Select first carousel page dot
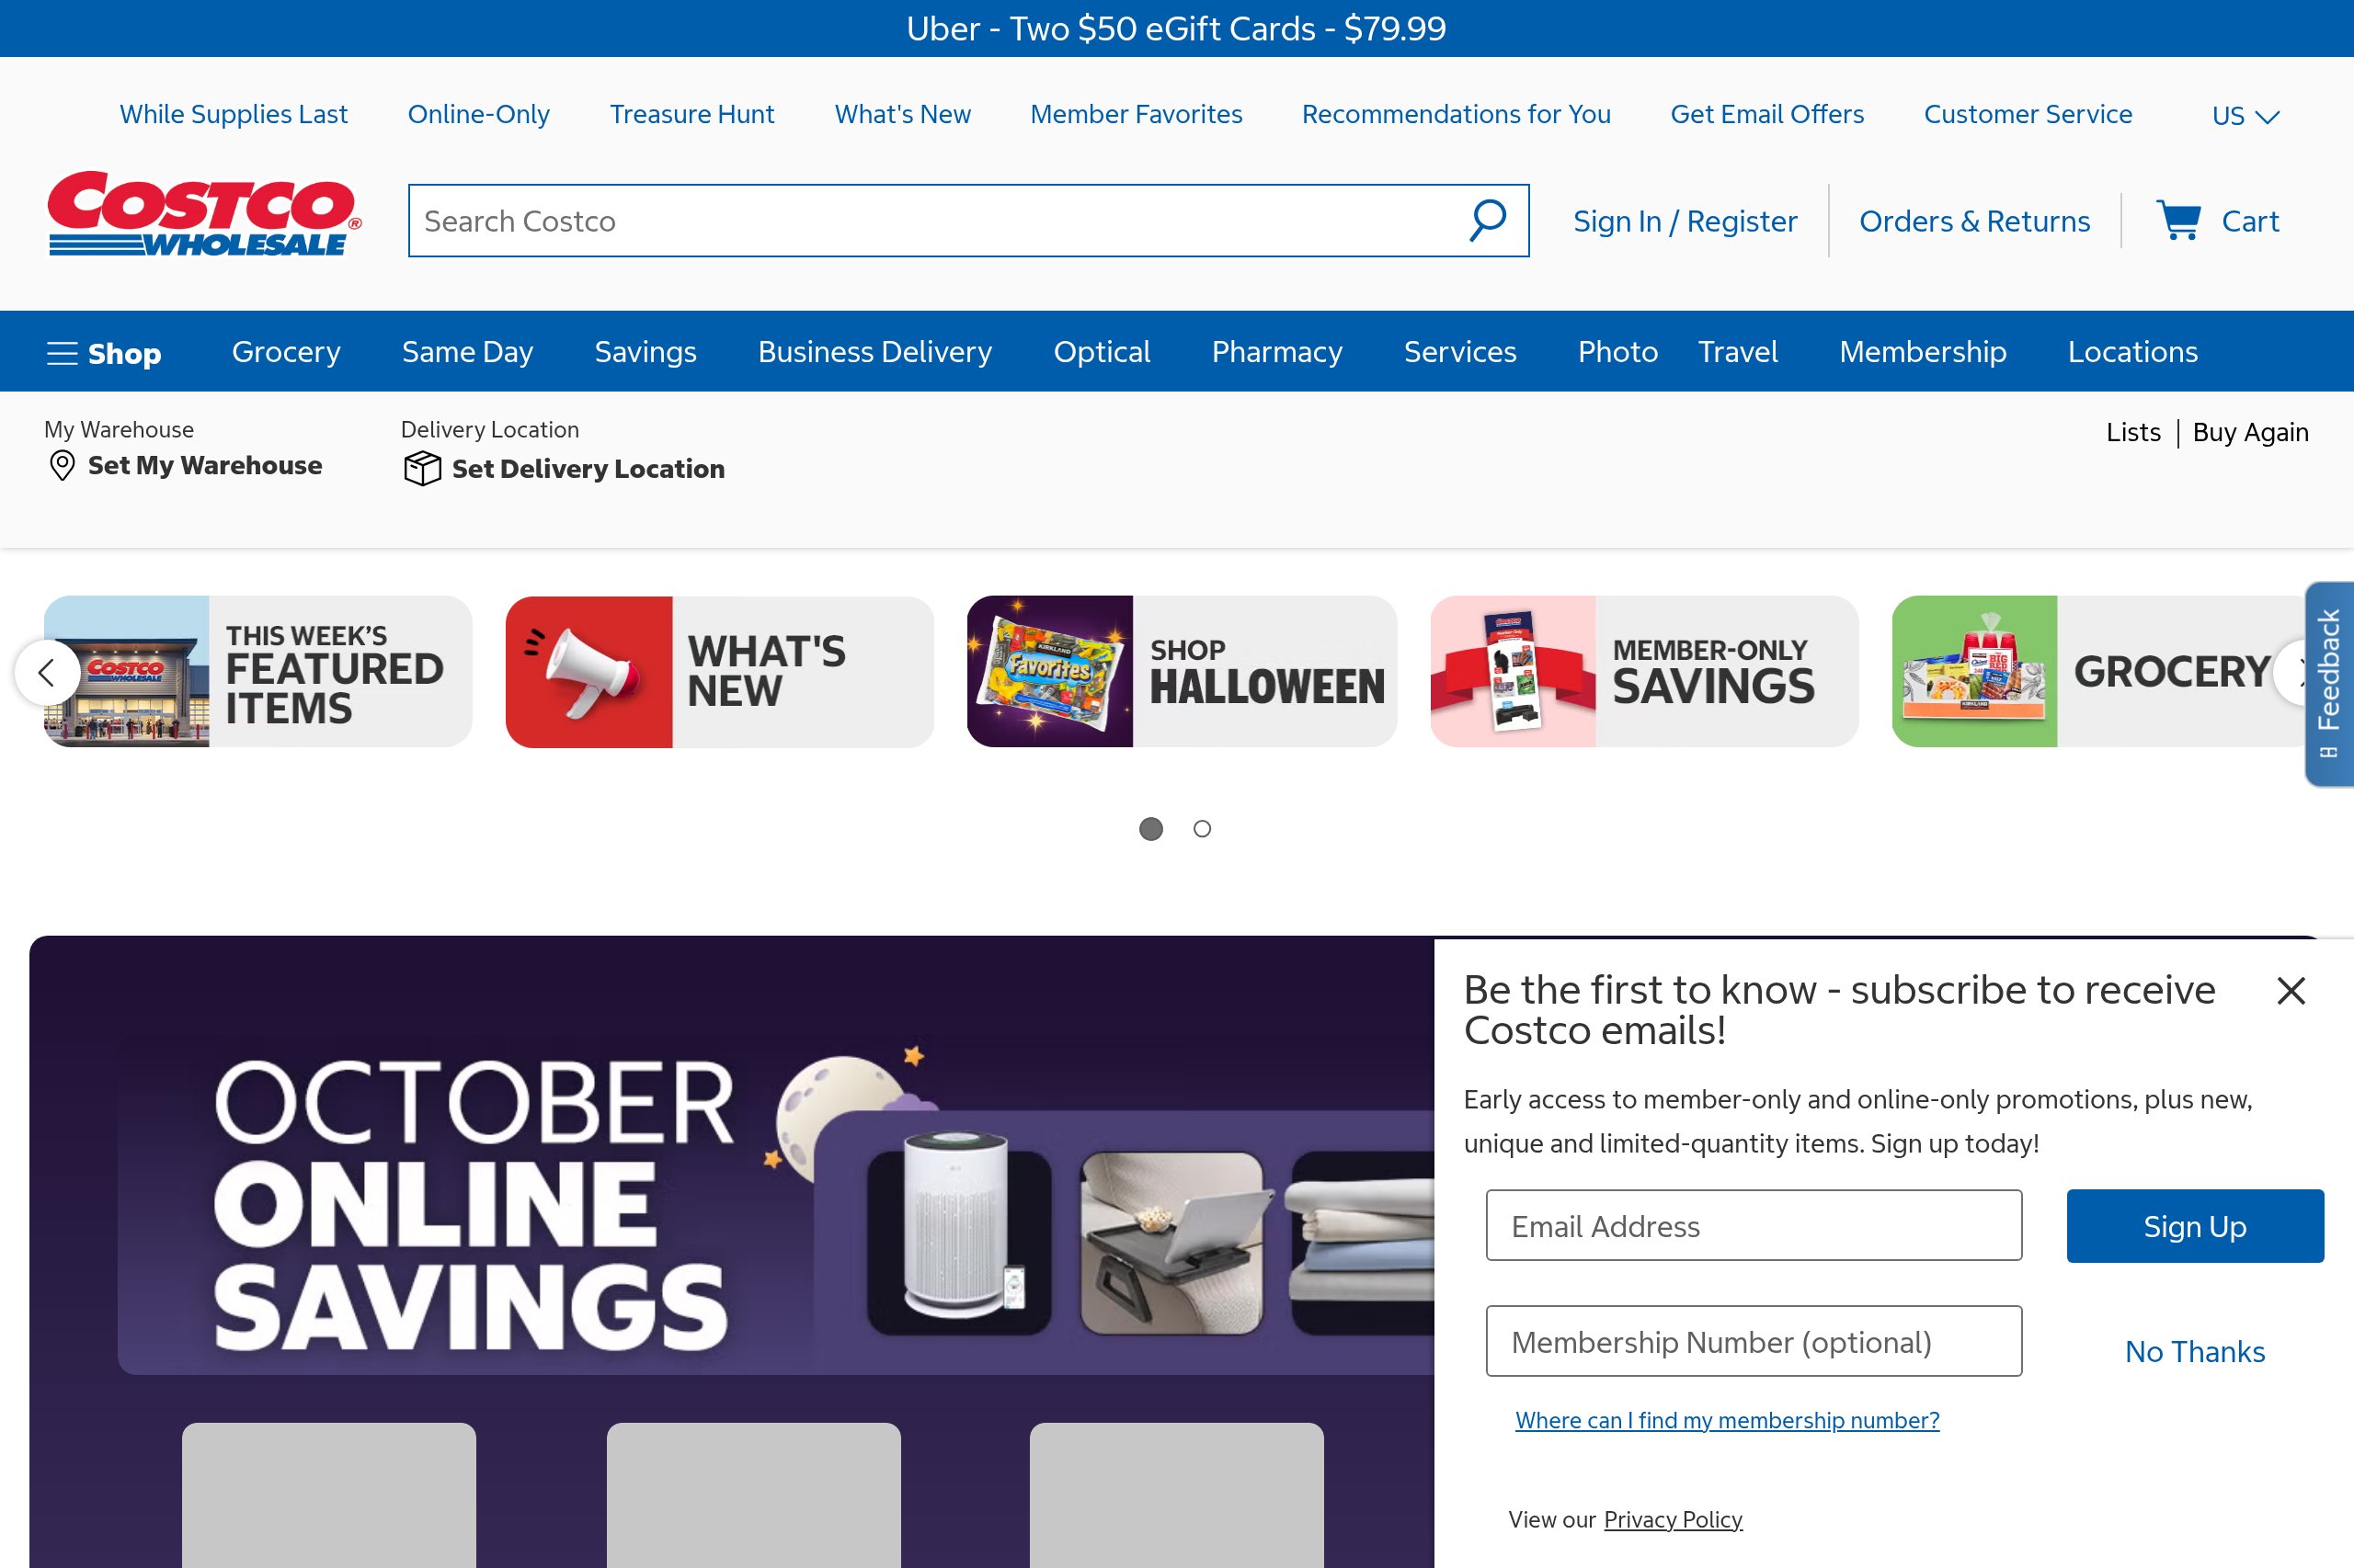2354x1568 pixels. click(1150, 829)
